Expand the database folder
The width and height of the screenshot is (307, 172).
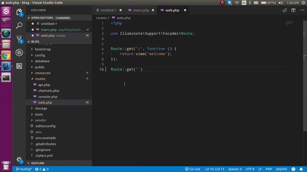point(59,61)
